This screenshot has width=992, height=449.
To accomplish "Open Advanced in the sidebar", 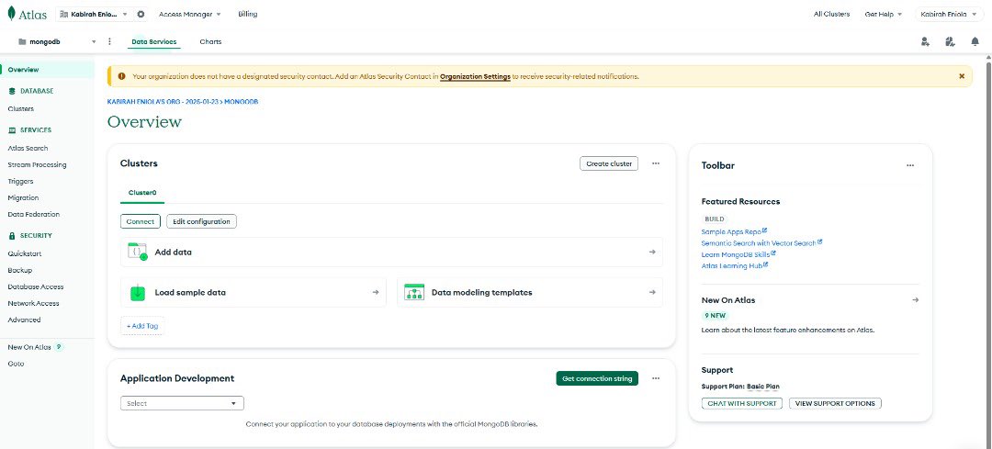I will coord(24,320).
